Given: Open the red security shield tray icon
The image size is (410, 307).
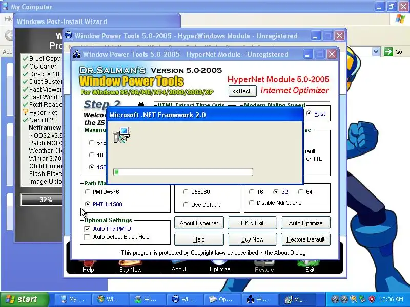Looking at the screenshot, I should click(372, 299).
